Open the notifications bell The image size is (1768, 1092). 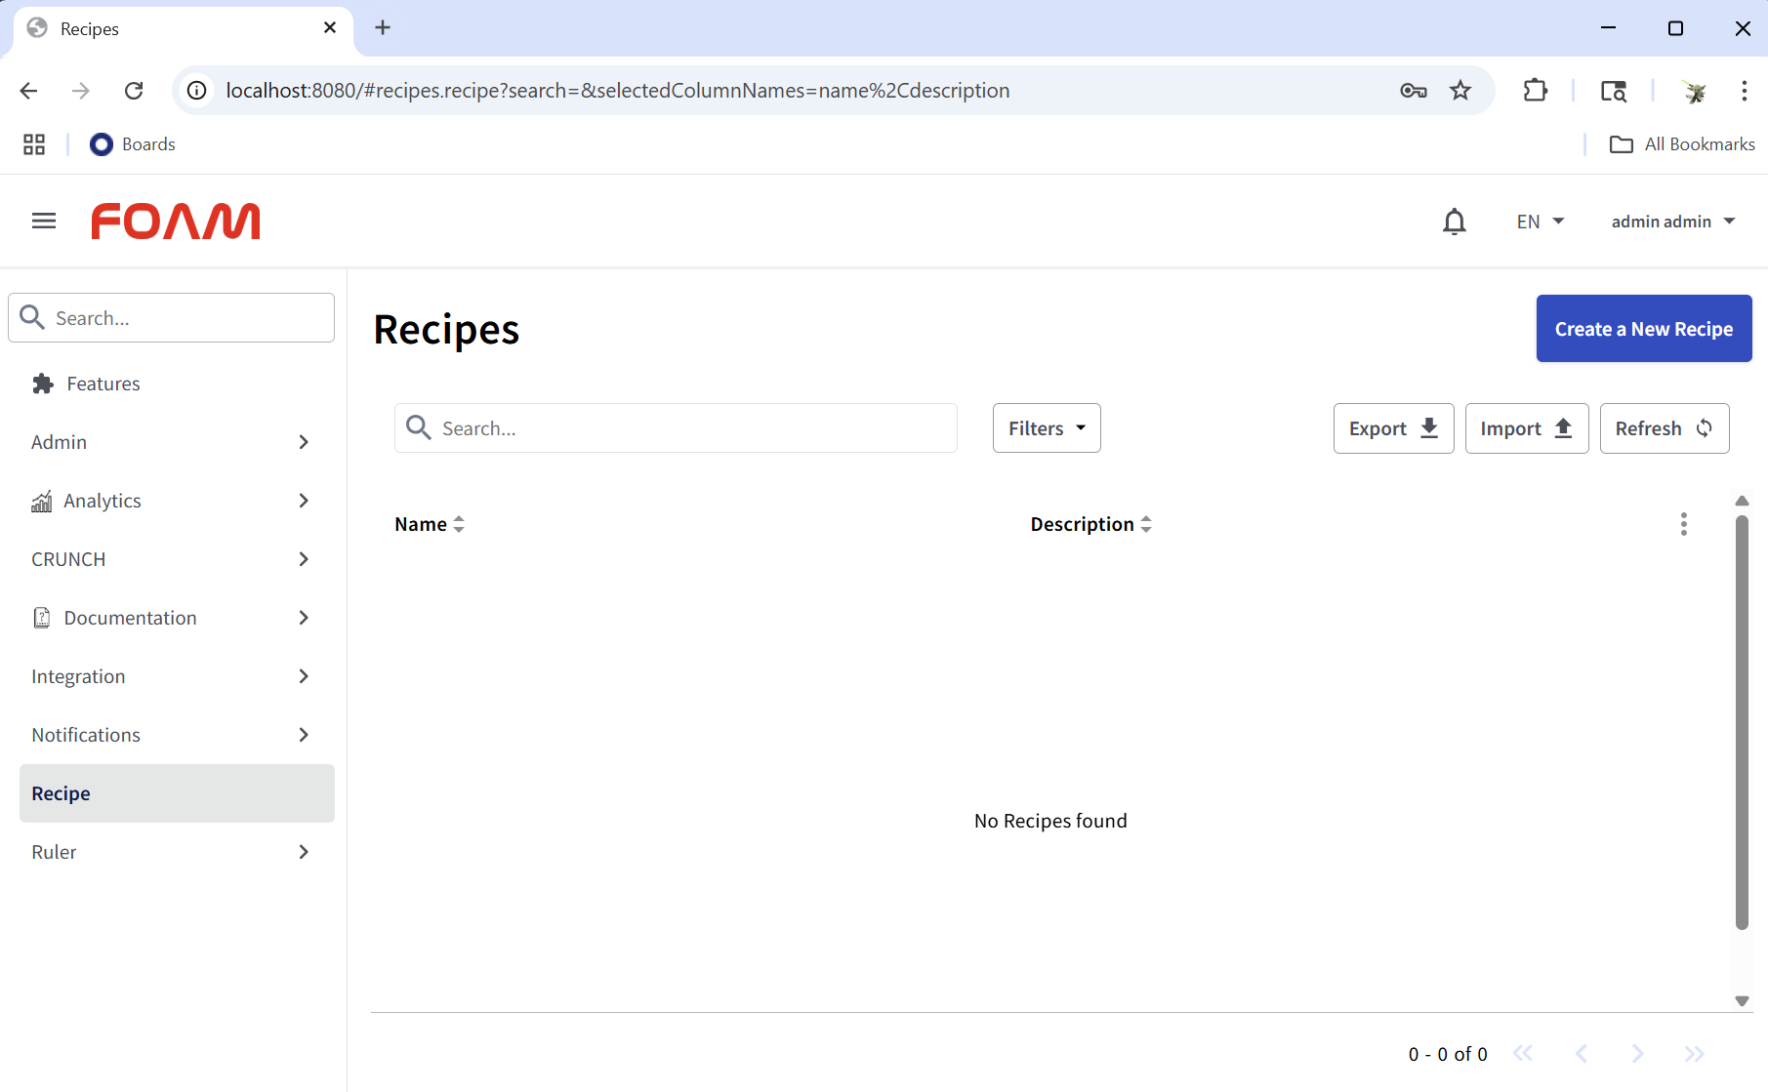click(1455, 222)
